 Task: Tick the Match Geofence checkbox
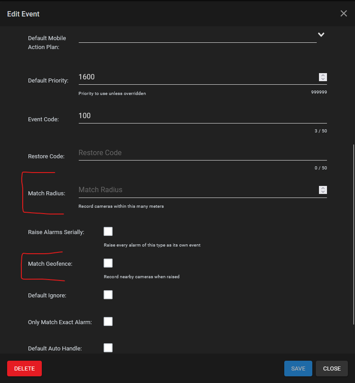(108, 263)
